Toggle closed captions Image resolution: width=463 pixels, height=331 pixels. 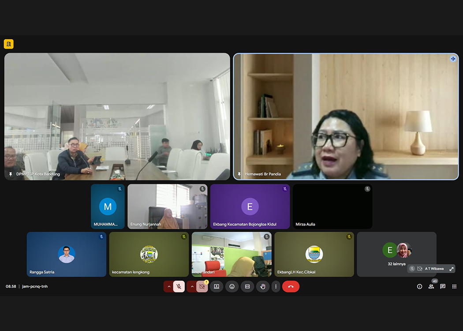point(247,286)
